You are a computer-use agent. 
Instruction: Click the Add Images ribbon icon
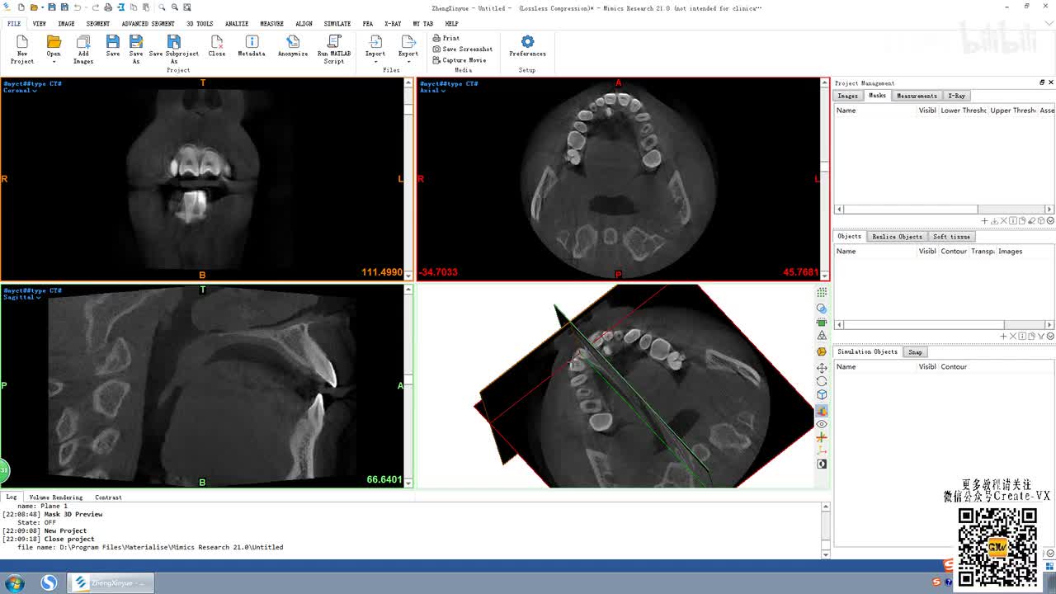point(83,42)
